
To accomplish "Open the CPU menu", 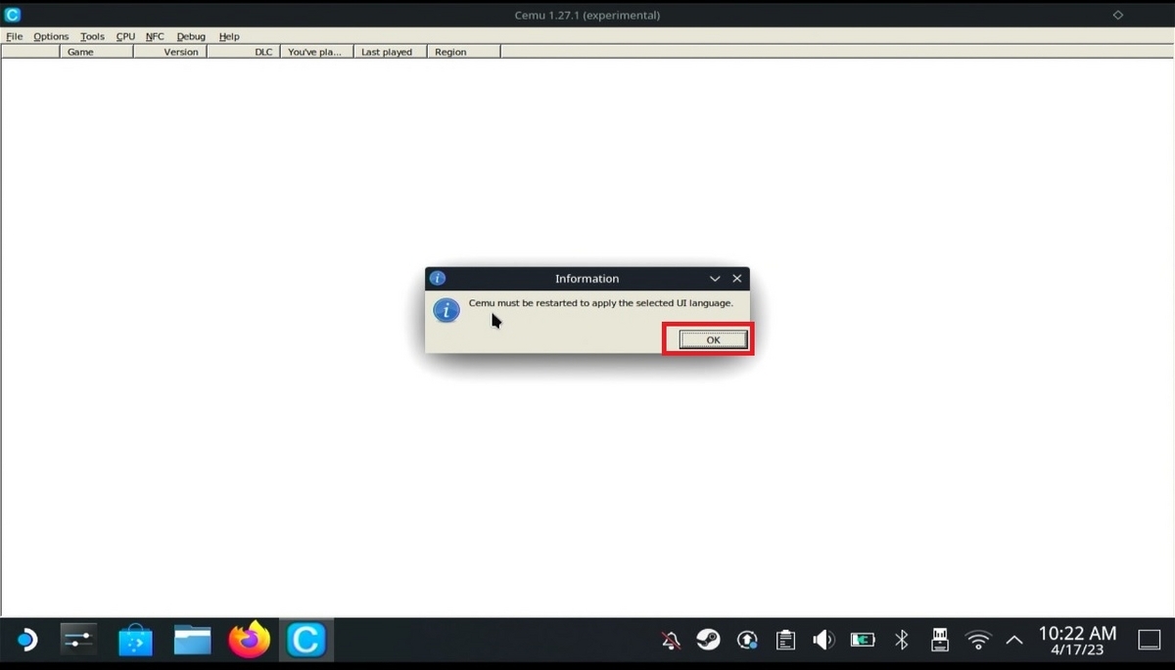I will click(125, 36).
